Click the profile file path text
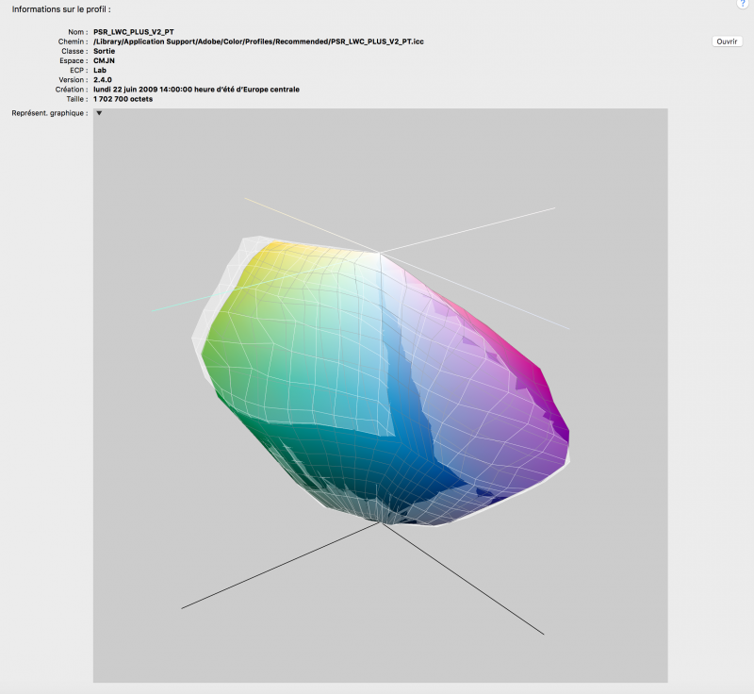 tap(257, 41)
